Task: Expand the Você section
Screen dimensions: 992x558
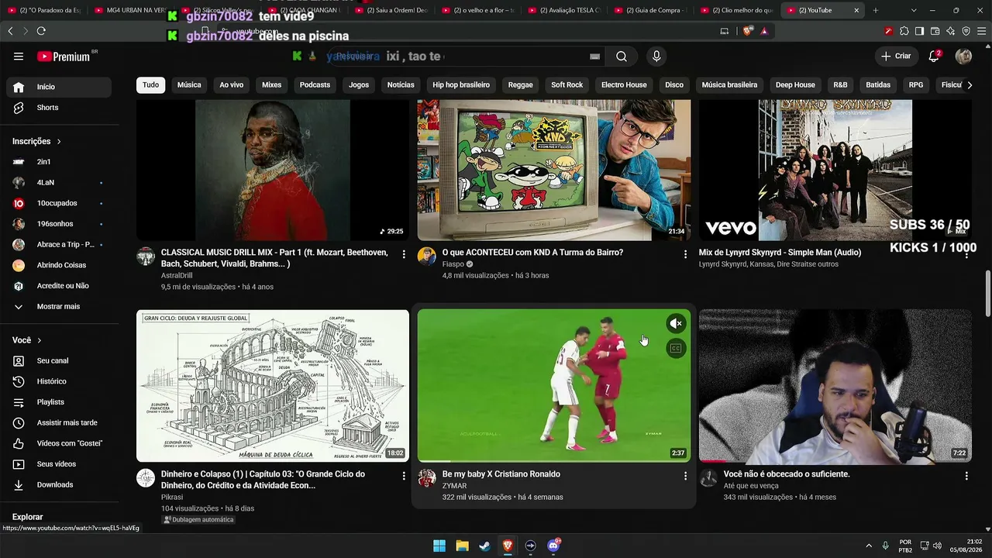Action: pos(27,340)
